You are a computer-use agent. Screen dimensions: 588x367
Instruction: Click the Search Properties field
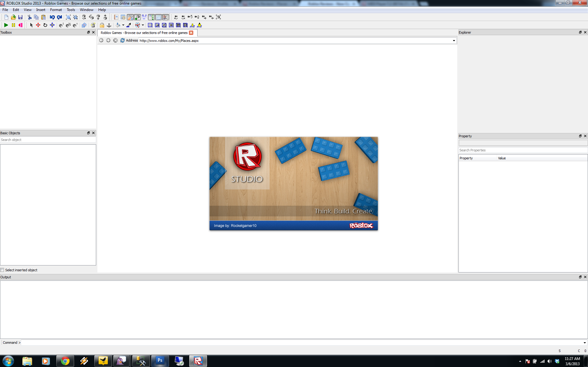[x=522, y=150]
